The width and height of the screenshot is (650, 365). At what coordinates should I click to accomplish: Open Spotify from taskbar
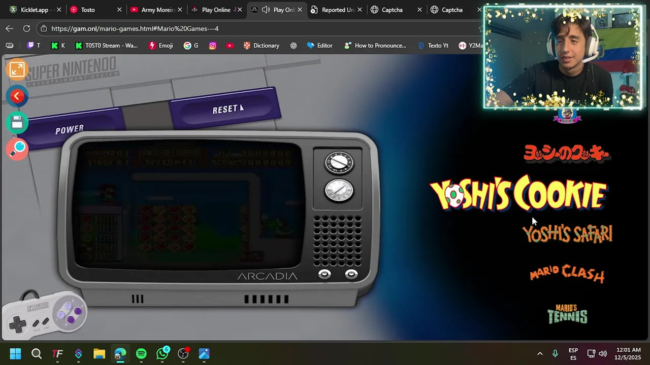(141, 354)
